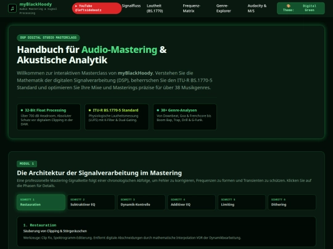Toggle the Theme: Digital Green button

(301, 8)
